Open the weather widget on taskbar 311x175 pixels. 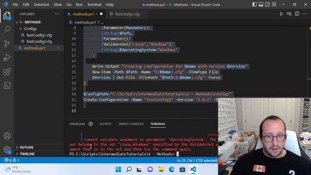(x=18, y=169)
